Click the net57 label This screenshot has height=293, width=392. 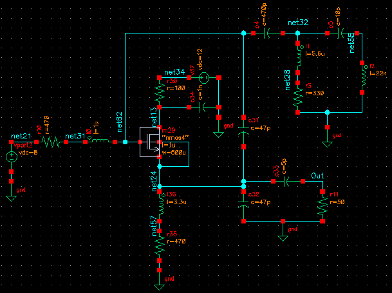[x=154, y=227]
